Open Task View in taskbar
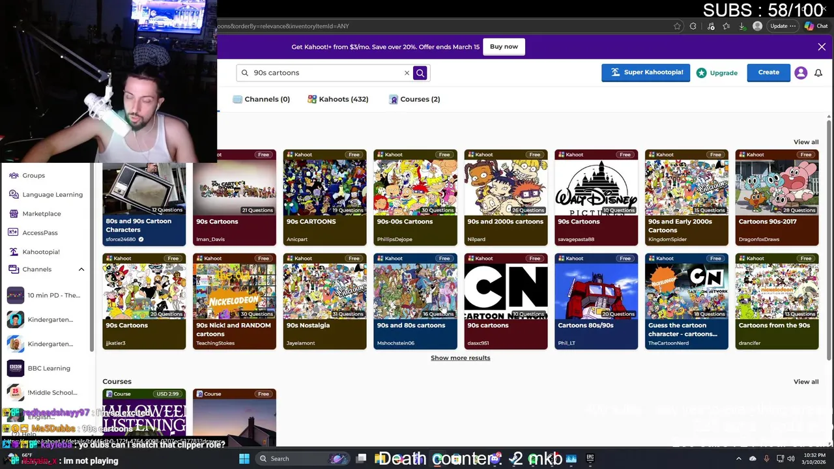 pos(361,459)
